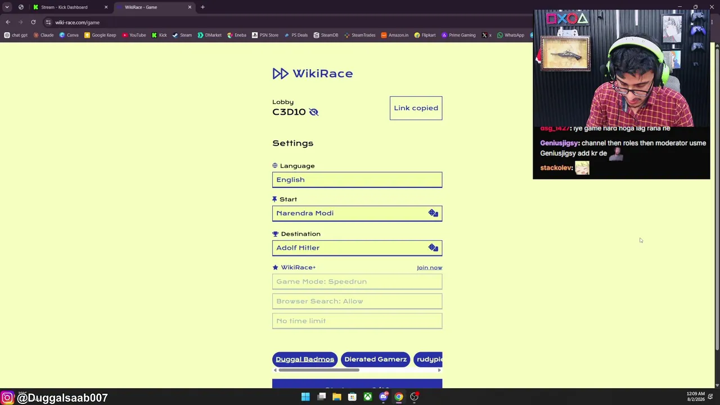
Task: Click the Chrome icon on the taskbar
Action: (399, 397)
